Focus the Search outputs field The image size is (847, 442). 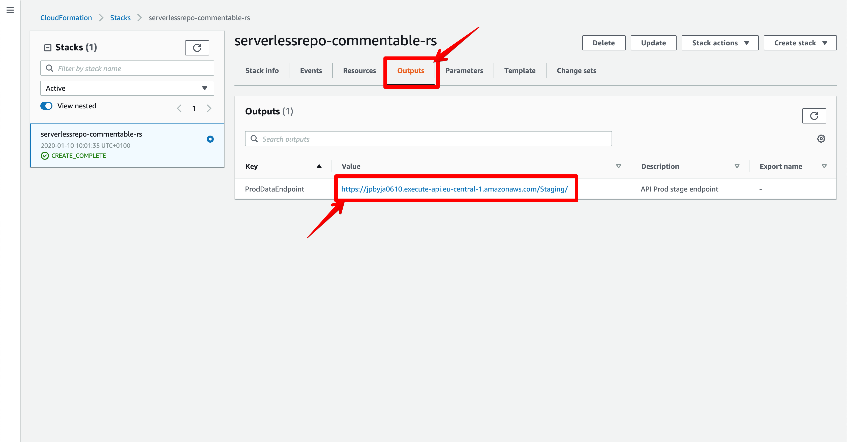pyautogui.click(x=434, y=139)
